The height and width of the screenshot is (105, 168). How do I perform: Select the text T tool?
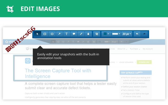point(66,34)
